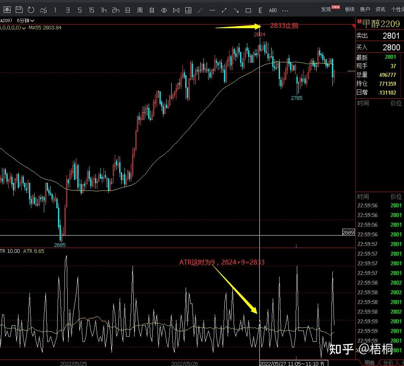Click the 持仓 value 771359
The image size is (404, 366).
point(387,84)
